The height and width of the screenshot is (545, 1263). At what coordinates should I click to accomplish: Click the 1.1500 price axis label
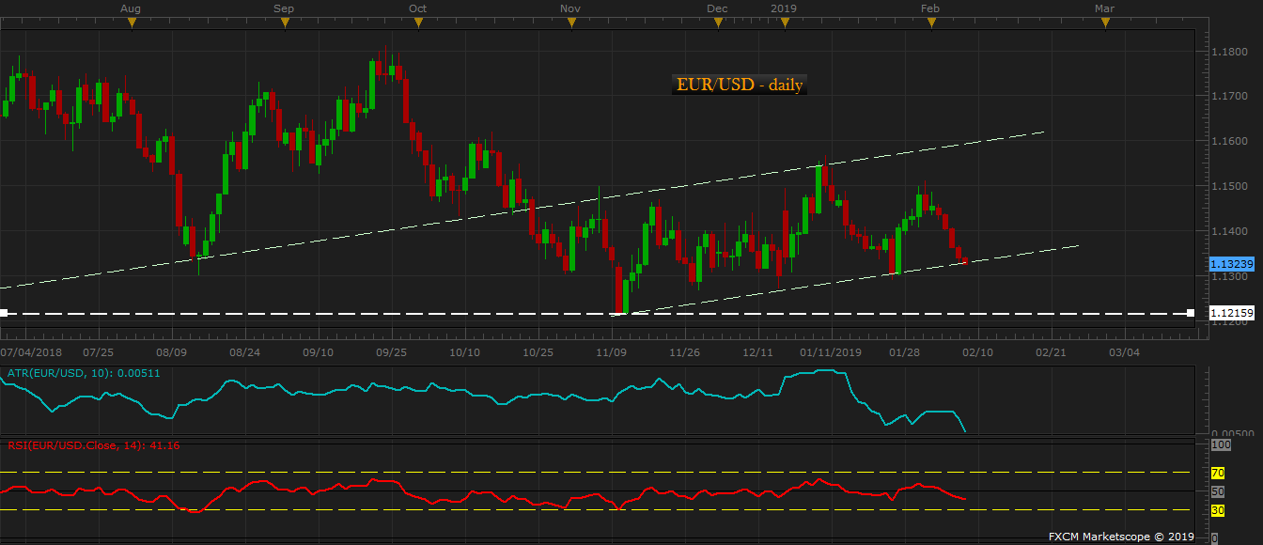(x=1229, y=186)
